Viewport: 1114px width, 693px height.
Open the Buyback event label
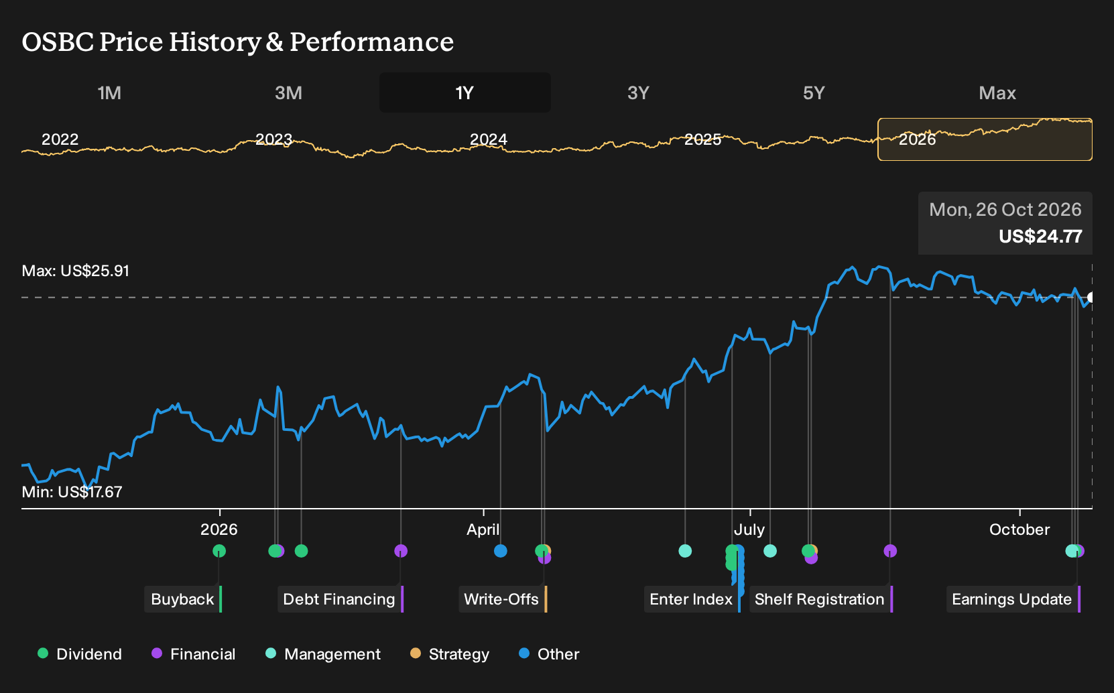[183, 599]
